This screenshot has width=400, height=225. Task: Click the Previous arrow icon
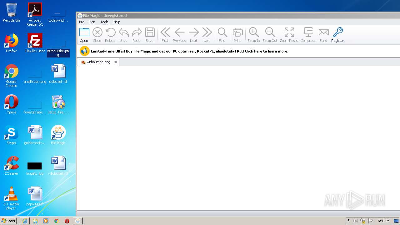tap(179, 32)
